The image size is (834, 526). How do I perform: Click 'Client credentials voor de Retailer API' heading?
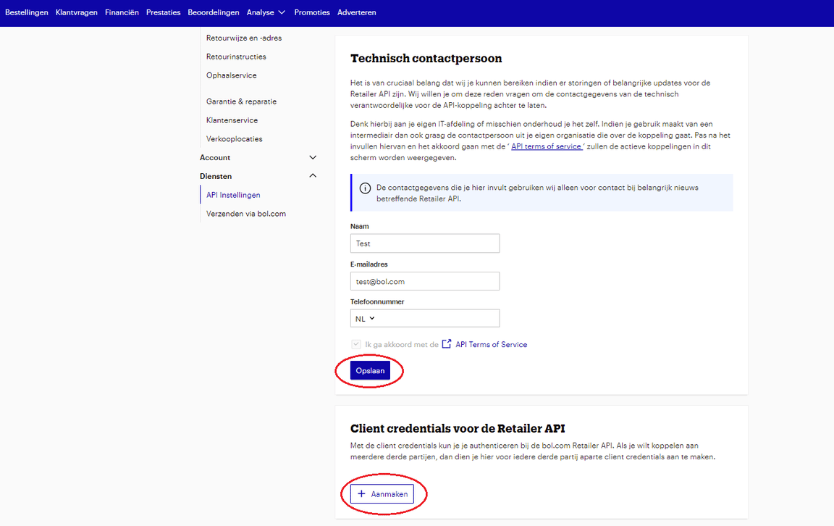458,429
